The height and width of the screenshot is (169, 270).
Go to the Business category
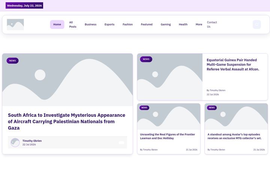91,24
